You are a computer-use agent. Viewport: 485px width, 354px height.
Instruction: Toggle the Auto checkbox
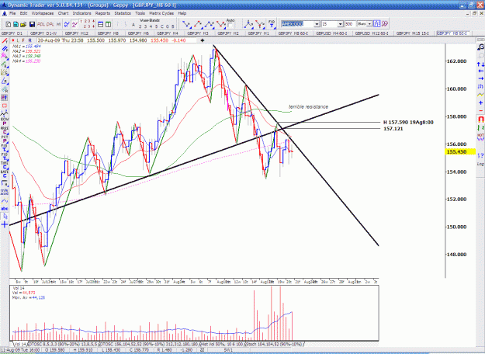pyautogui.click(x=230, y=25)
